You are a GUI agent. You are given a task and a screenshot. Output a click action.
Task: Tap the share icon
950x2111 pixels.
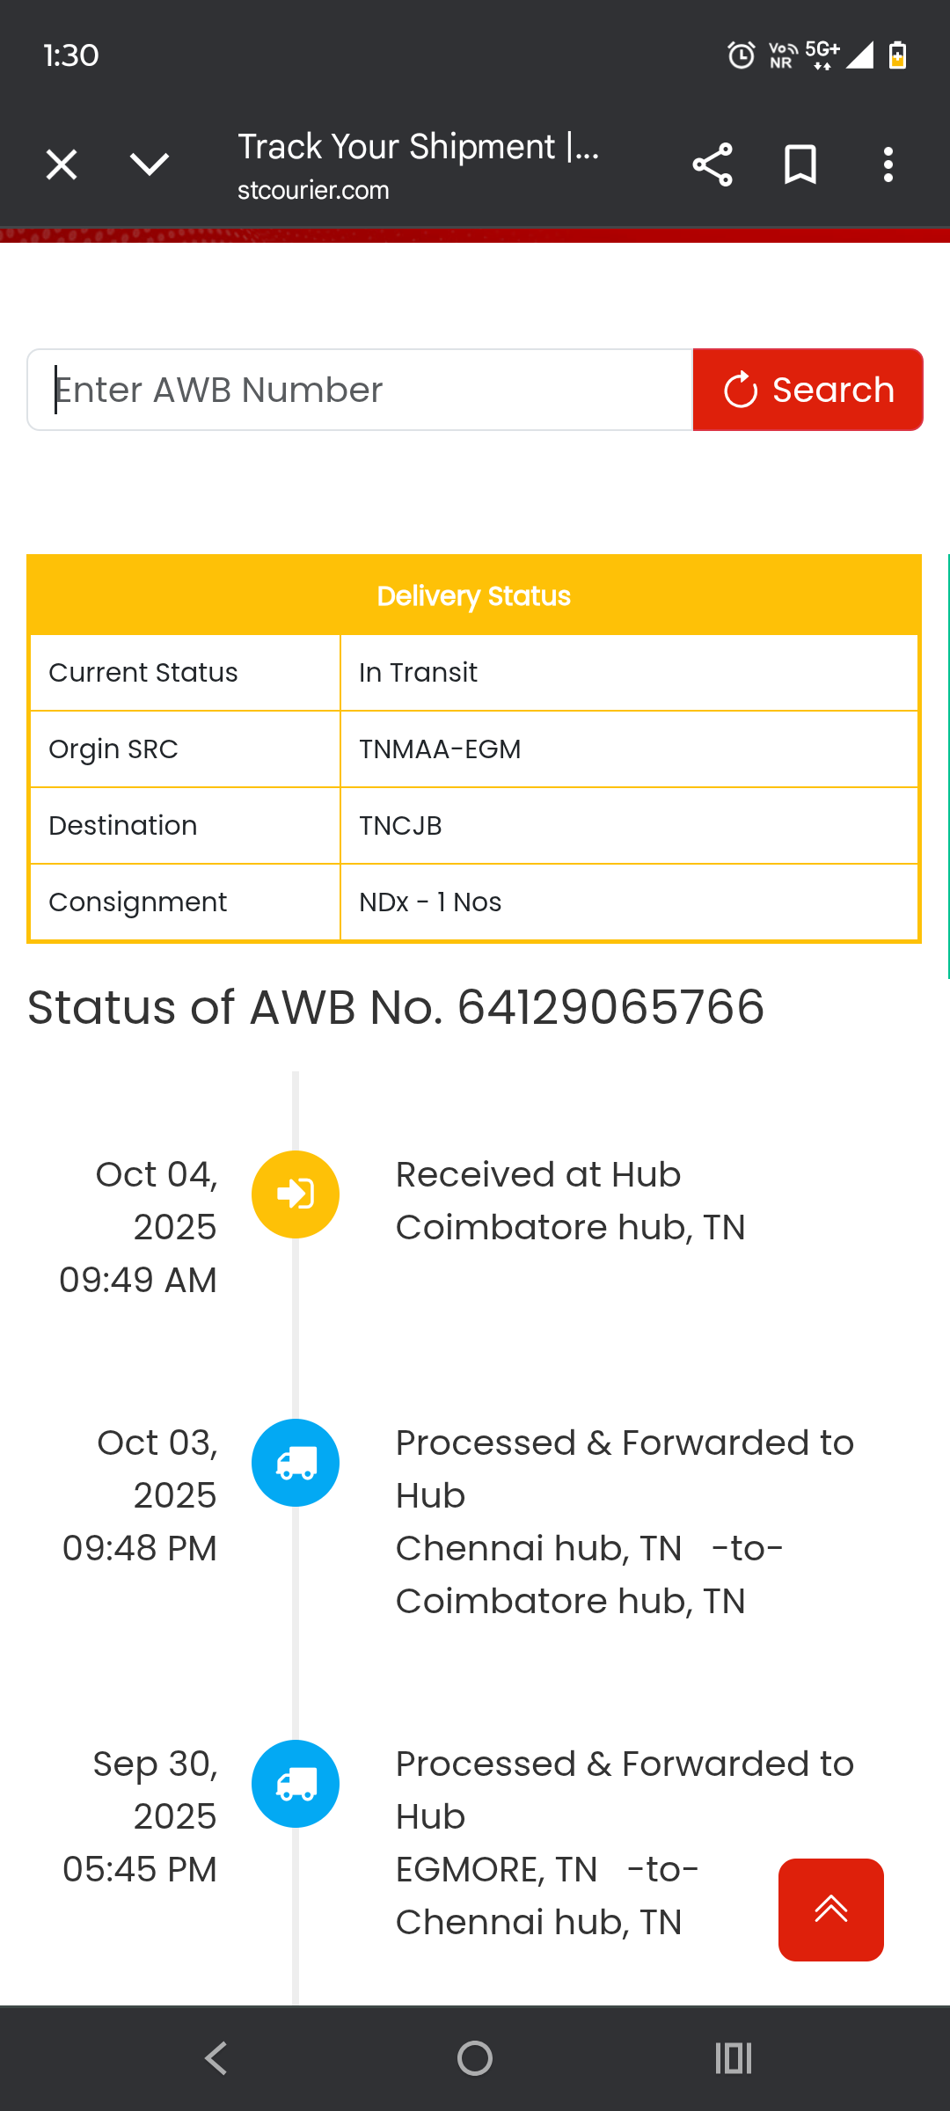coord(712,164)
